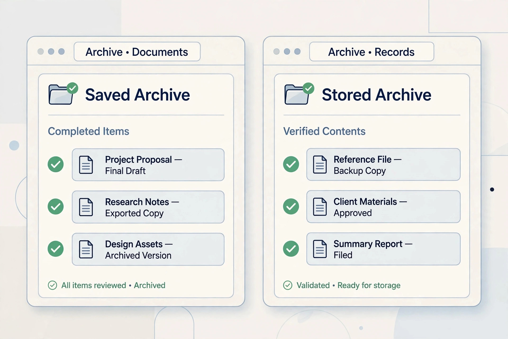Screen dimensions: 508x339
Task: Click document icon in Reference File row
Action: 320,164
